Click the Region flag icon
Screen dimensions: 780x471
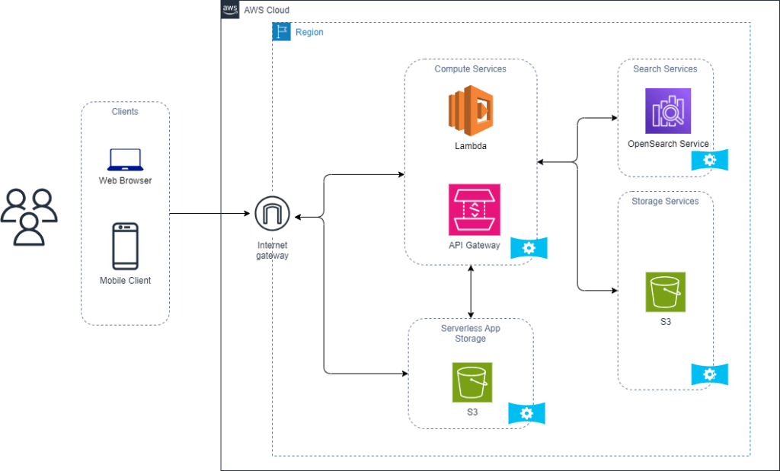282,32
